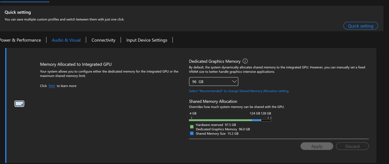
Task: Open the Dedicated Graphics Memory dropdown
Action: click(x=214, y=81)
